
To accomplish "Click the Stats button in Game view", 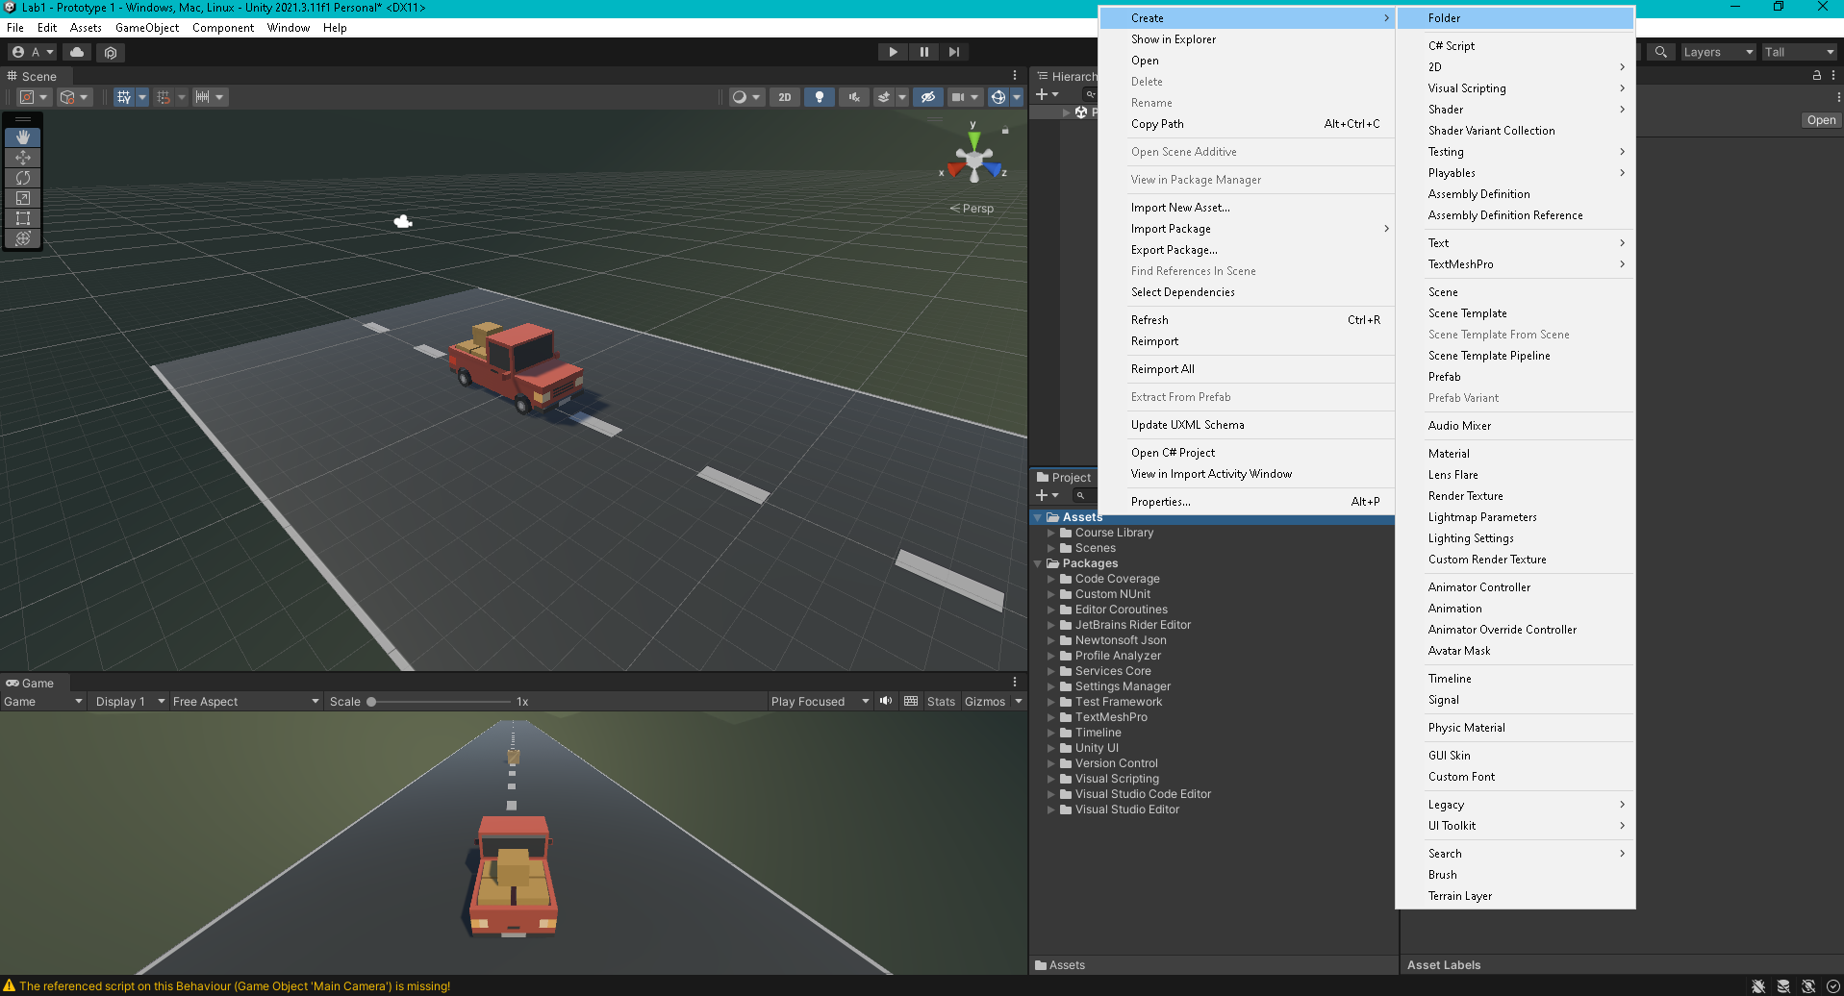I will (941, 702).
